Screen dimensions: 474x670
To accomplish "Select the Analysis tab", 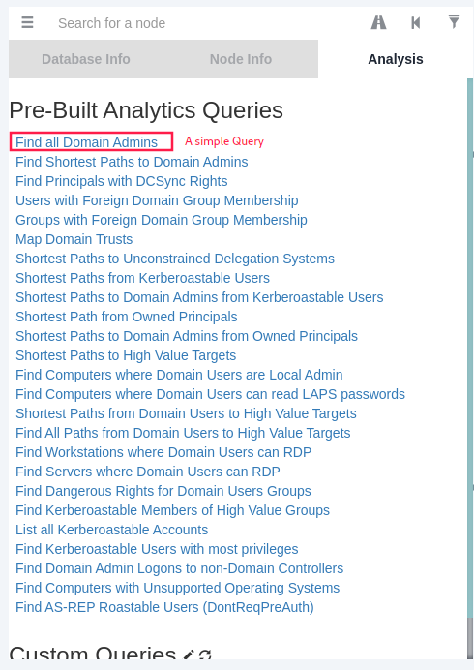I will tap(396, 59).
